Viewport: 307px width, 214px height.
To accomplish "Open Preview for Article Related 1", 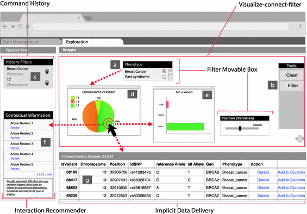I will click(x=15, y=128).
